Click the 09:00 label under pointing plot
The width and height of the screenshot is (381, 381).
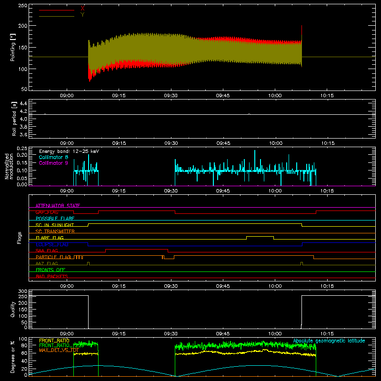pos(67,96)
